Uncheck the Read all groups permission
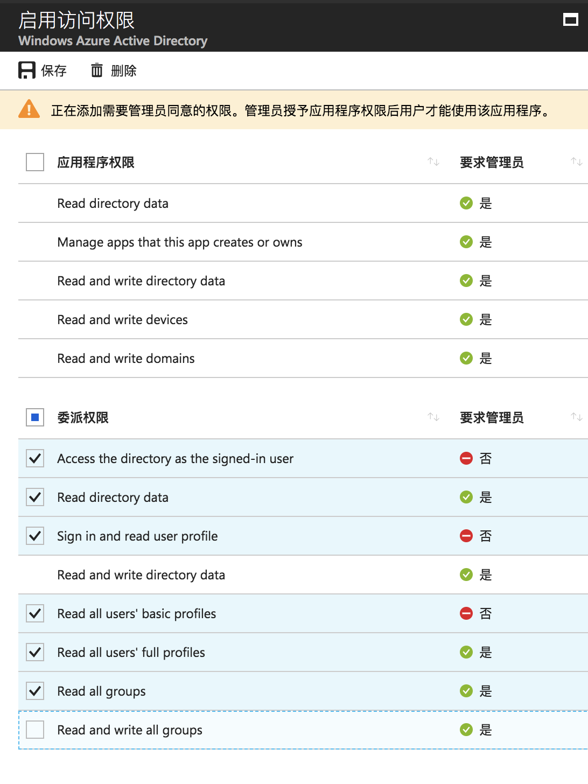The image size is (588, 784). click(x=35, y=691)
